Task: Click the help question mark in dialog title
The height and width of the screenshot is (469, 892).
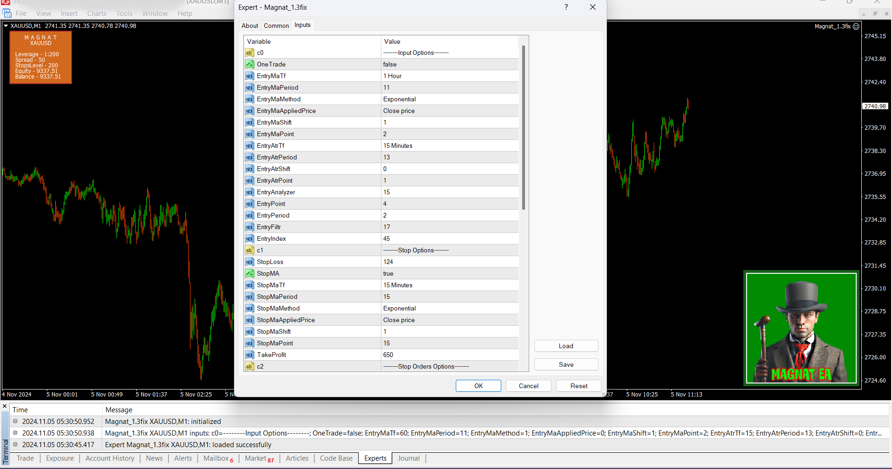Action: (x=566, y=7)
